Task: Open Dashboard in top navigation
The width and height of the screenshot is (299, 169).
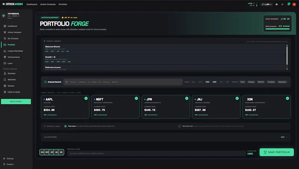Action: (x=32, y=4)
